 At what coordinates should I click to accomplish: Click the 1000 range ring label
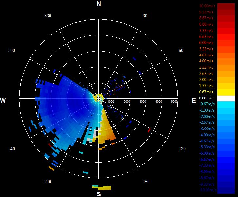[111, 102]
